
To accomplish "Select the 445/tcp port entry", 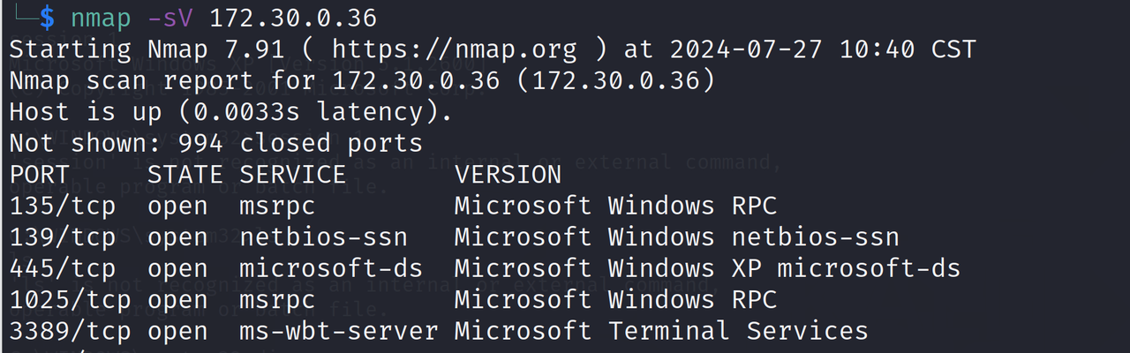I will pos(71,269).
